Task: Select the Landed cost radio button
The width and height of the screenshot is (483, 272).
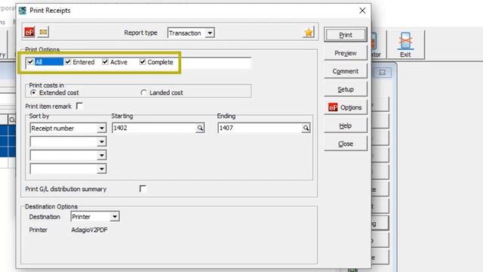Action: [143, 92]
